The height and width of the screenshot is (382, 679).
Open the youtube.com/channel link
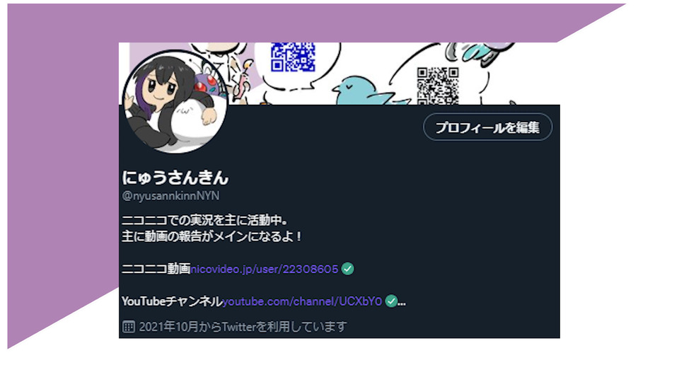coord(302,301)
